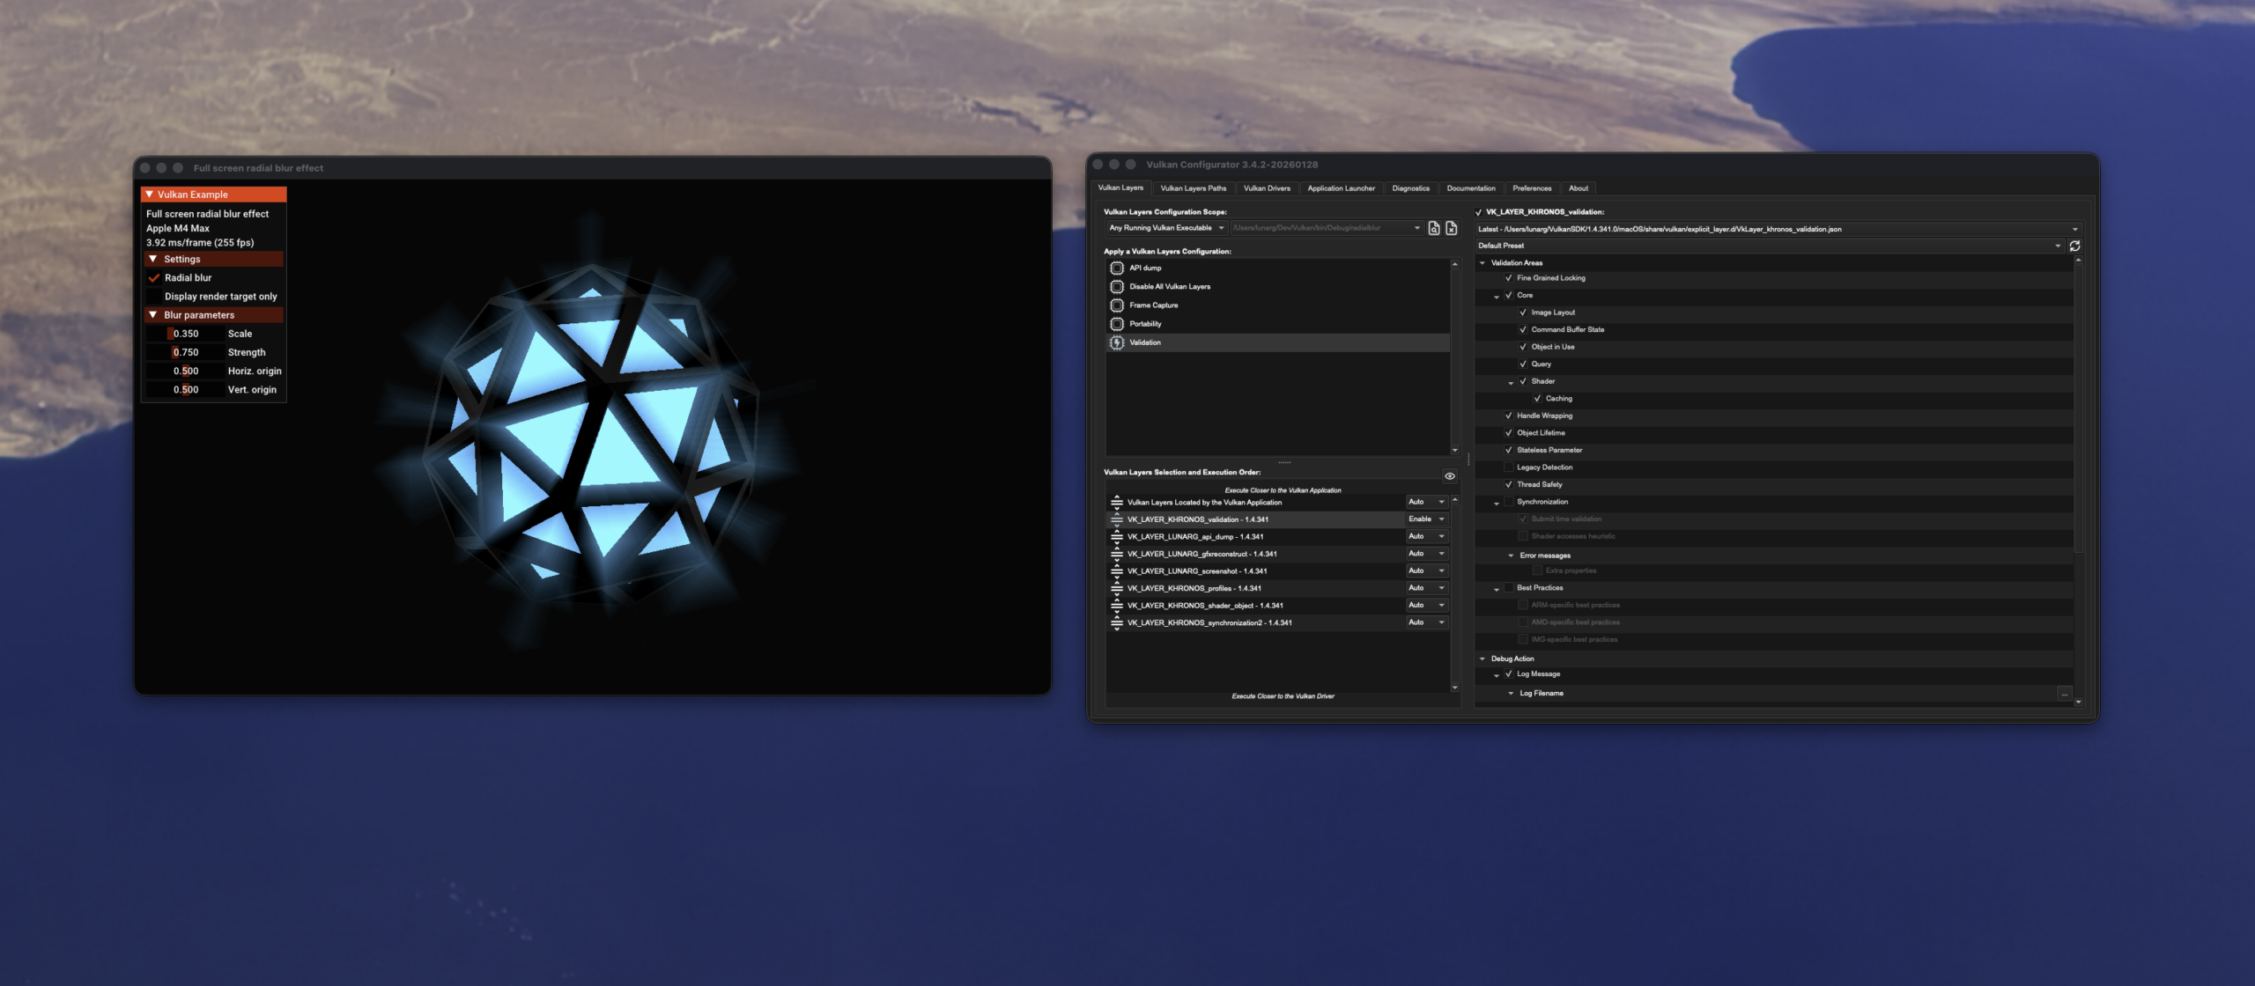
Task: Enable Display render target only
Action: click(155, 296)
